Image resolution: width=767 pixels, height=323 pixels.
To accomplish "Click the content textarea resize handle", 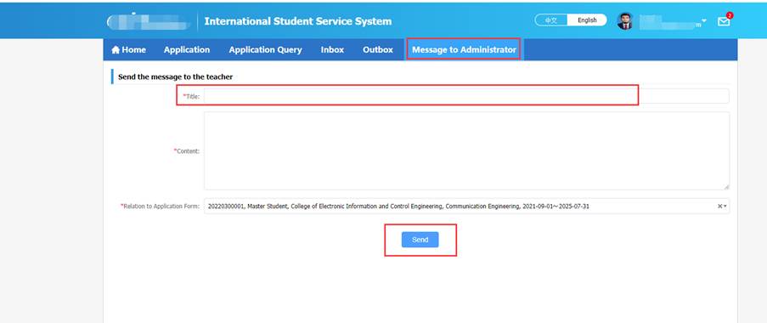I will [x=726, y=186].
